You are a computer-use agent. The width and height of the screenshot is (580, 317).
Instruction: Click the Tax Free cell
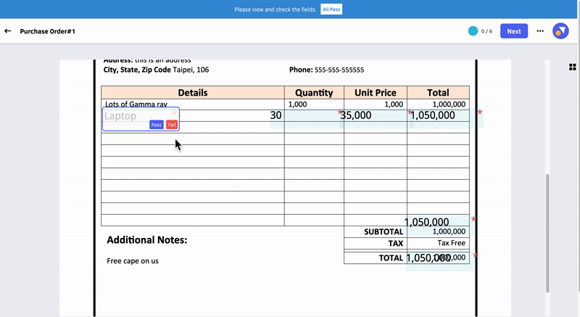pos(451,243)
